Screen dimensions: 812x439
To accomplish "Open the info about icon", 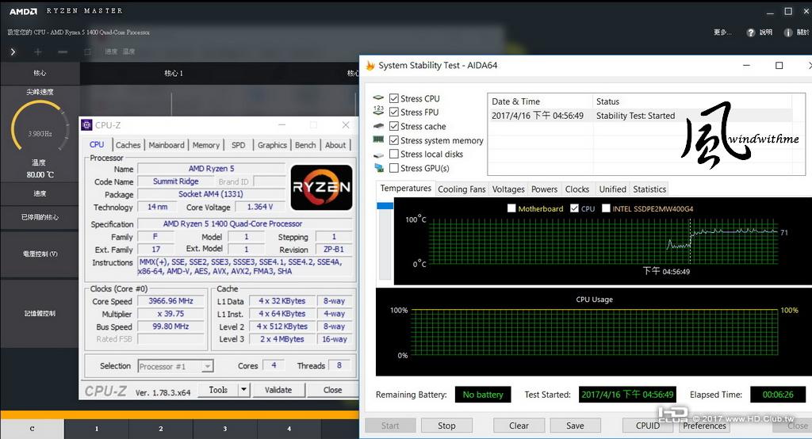I will pos(787,32).
